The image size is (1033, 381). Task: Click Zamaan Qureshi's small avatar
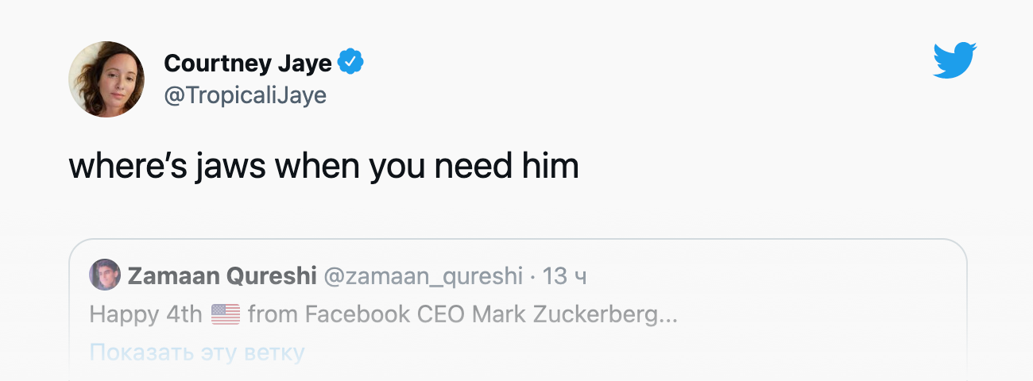click(x=105, y=275)
